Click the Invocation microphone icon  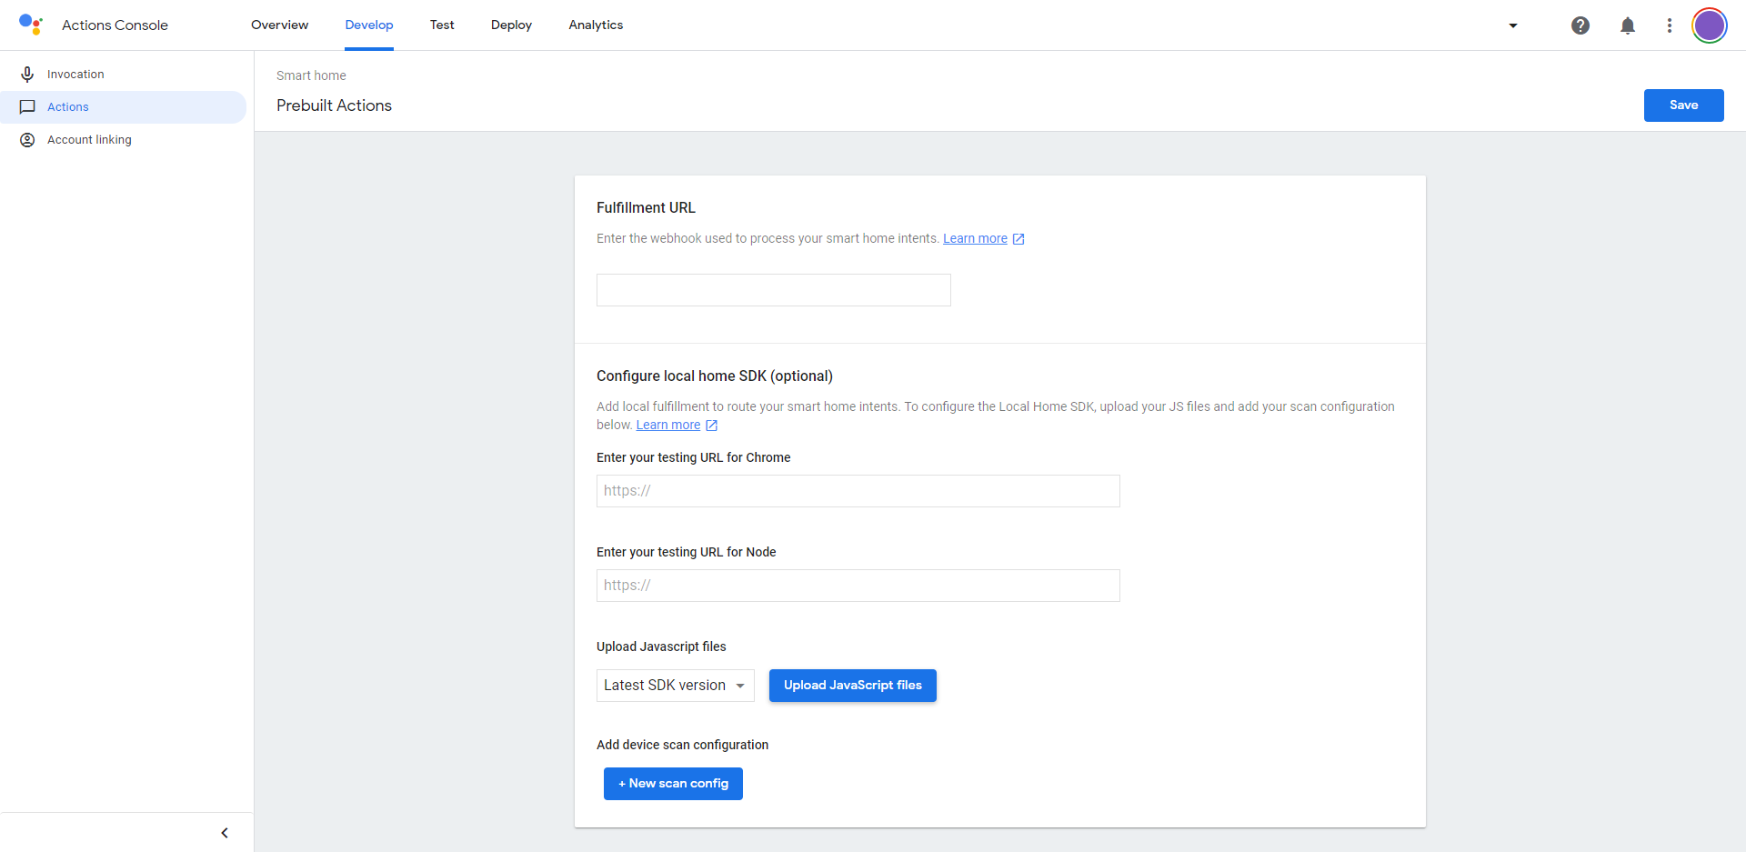(x=27, y=75)
